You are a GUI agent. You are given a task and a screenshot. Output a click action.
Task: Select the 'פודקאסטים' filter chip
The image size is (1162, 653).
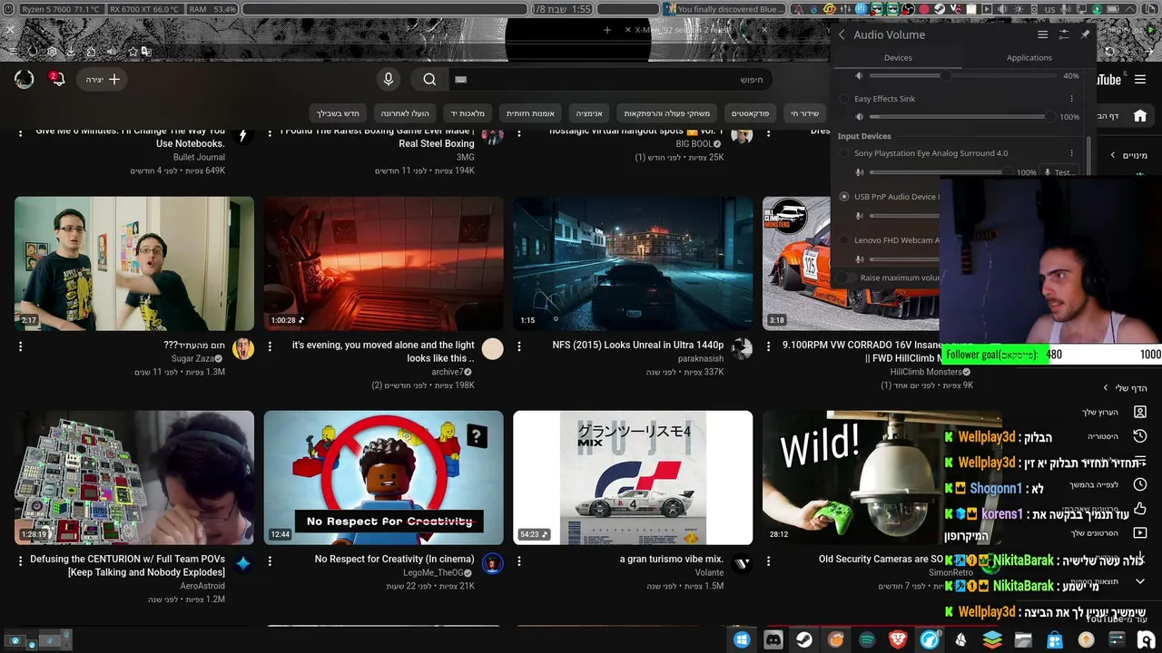(751, 113)
